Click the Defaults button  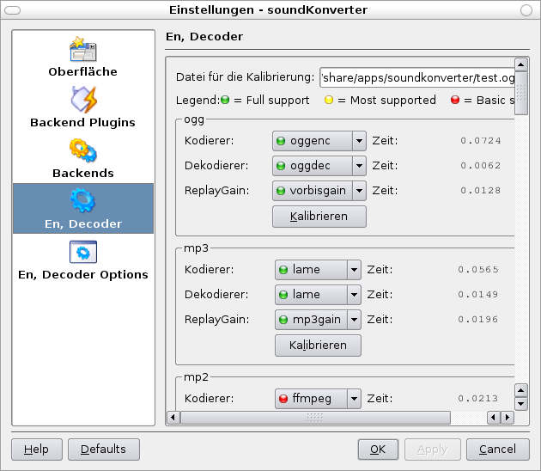click(x=104, y=450)
